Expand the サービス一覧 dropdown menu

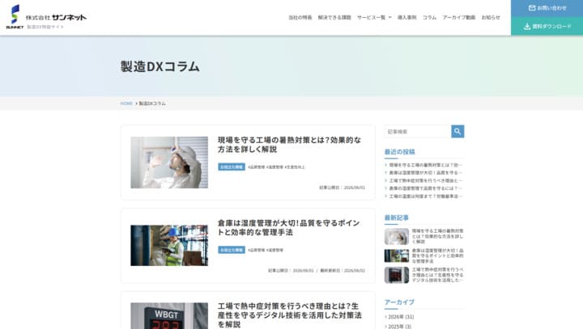tap(374, 18)
